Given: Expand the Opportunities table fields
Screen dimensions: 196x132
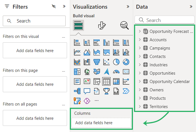Looking at the screenshot, I should [140, 73].
